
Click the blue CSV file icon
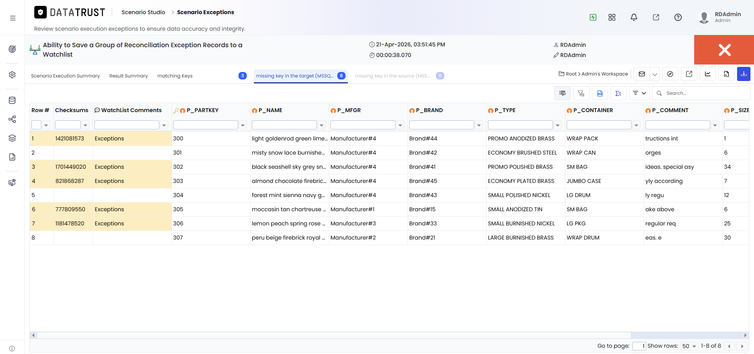click(600, 93)
